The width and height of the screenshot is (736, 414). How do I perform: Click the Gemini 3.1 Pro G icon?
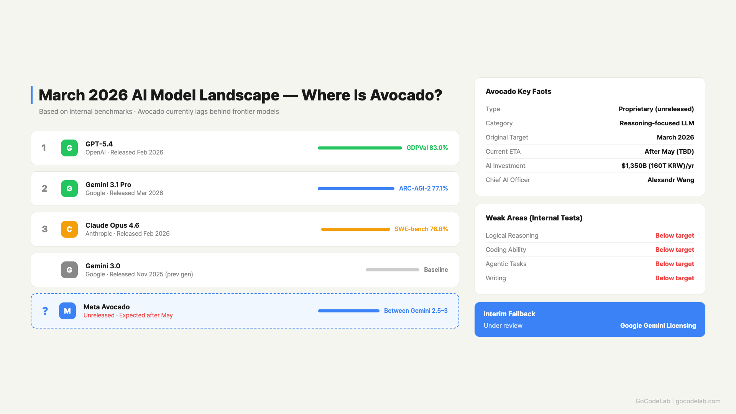[x=69, y=189]
